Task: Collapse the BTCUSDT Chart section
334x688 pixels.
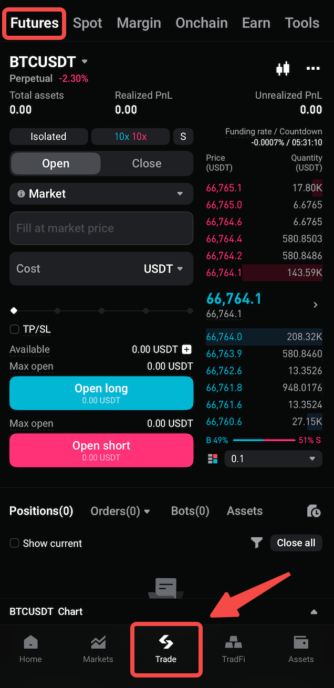Action: point(314,611)
